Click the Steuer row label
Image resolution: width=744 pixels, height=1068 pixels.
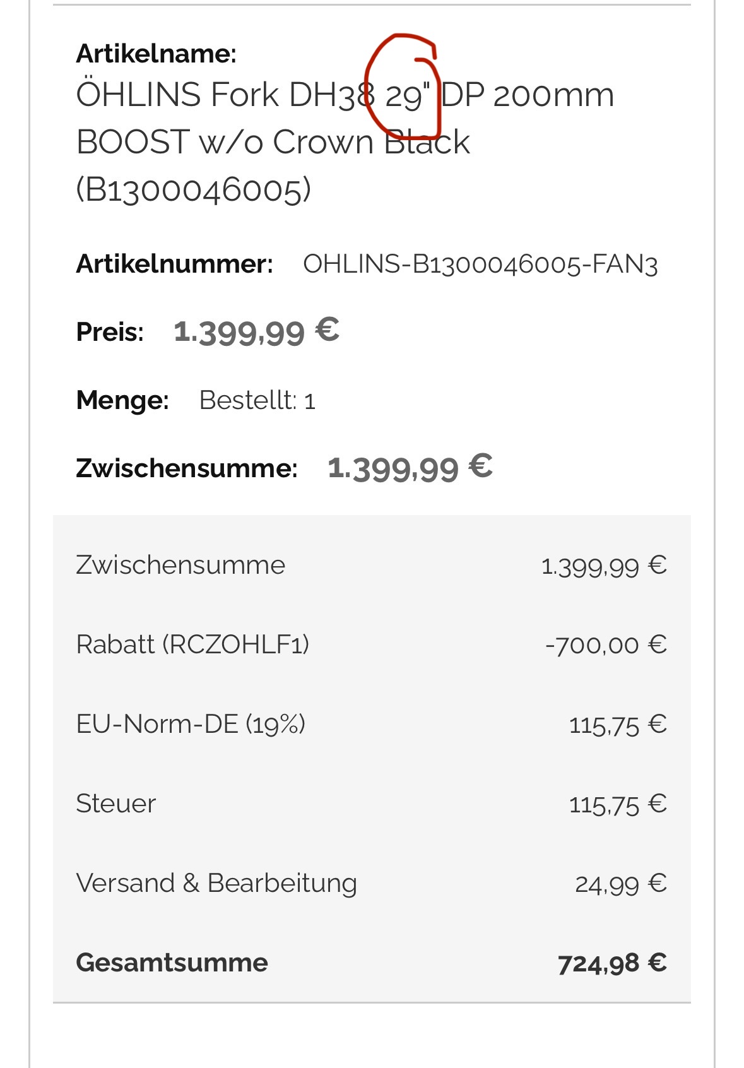pos(115,804)
